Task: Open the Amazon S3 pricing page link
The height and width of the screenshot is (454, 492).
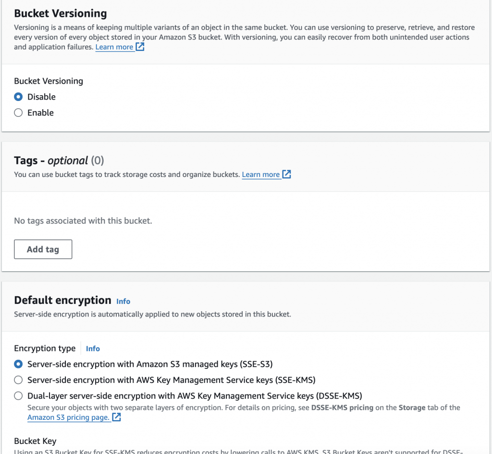Action: (x=68, y=417)
